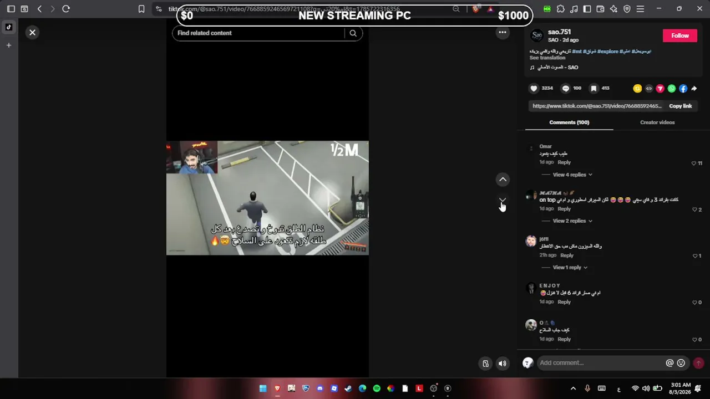Screen dimensions: 710x399
Task: Open the VPN shield icon
Action: point(627,9)
